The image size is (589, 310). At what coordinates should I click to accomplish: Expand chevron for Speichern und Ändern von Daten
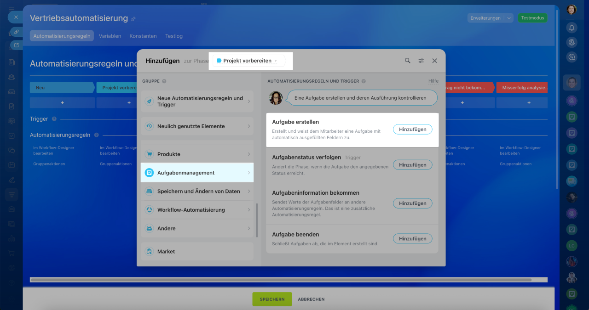(249, 192)
